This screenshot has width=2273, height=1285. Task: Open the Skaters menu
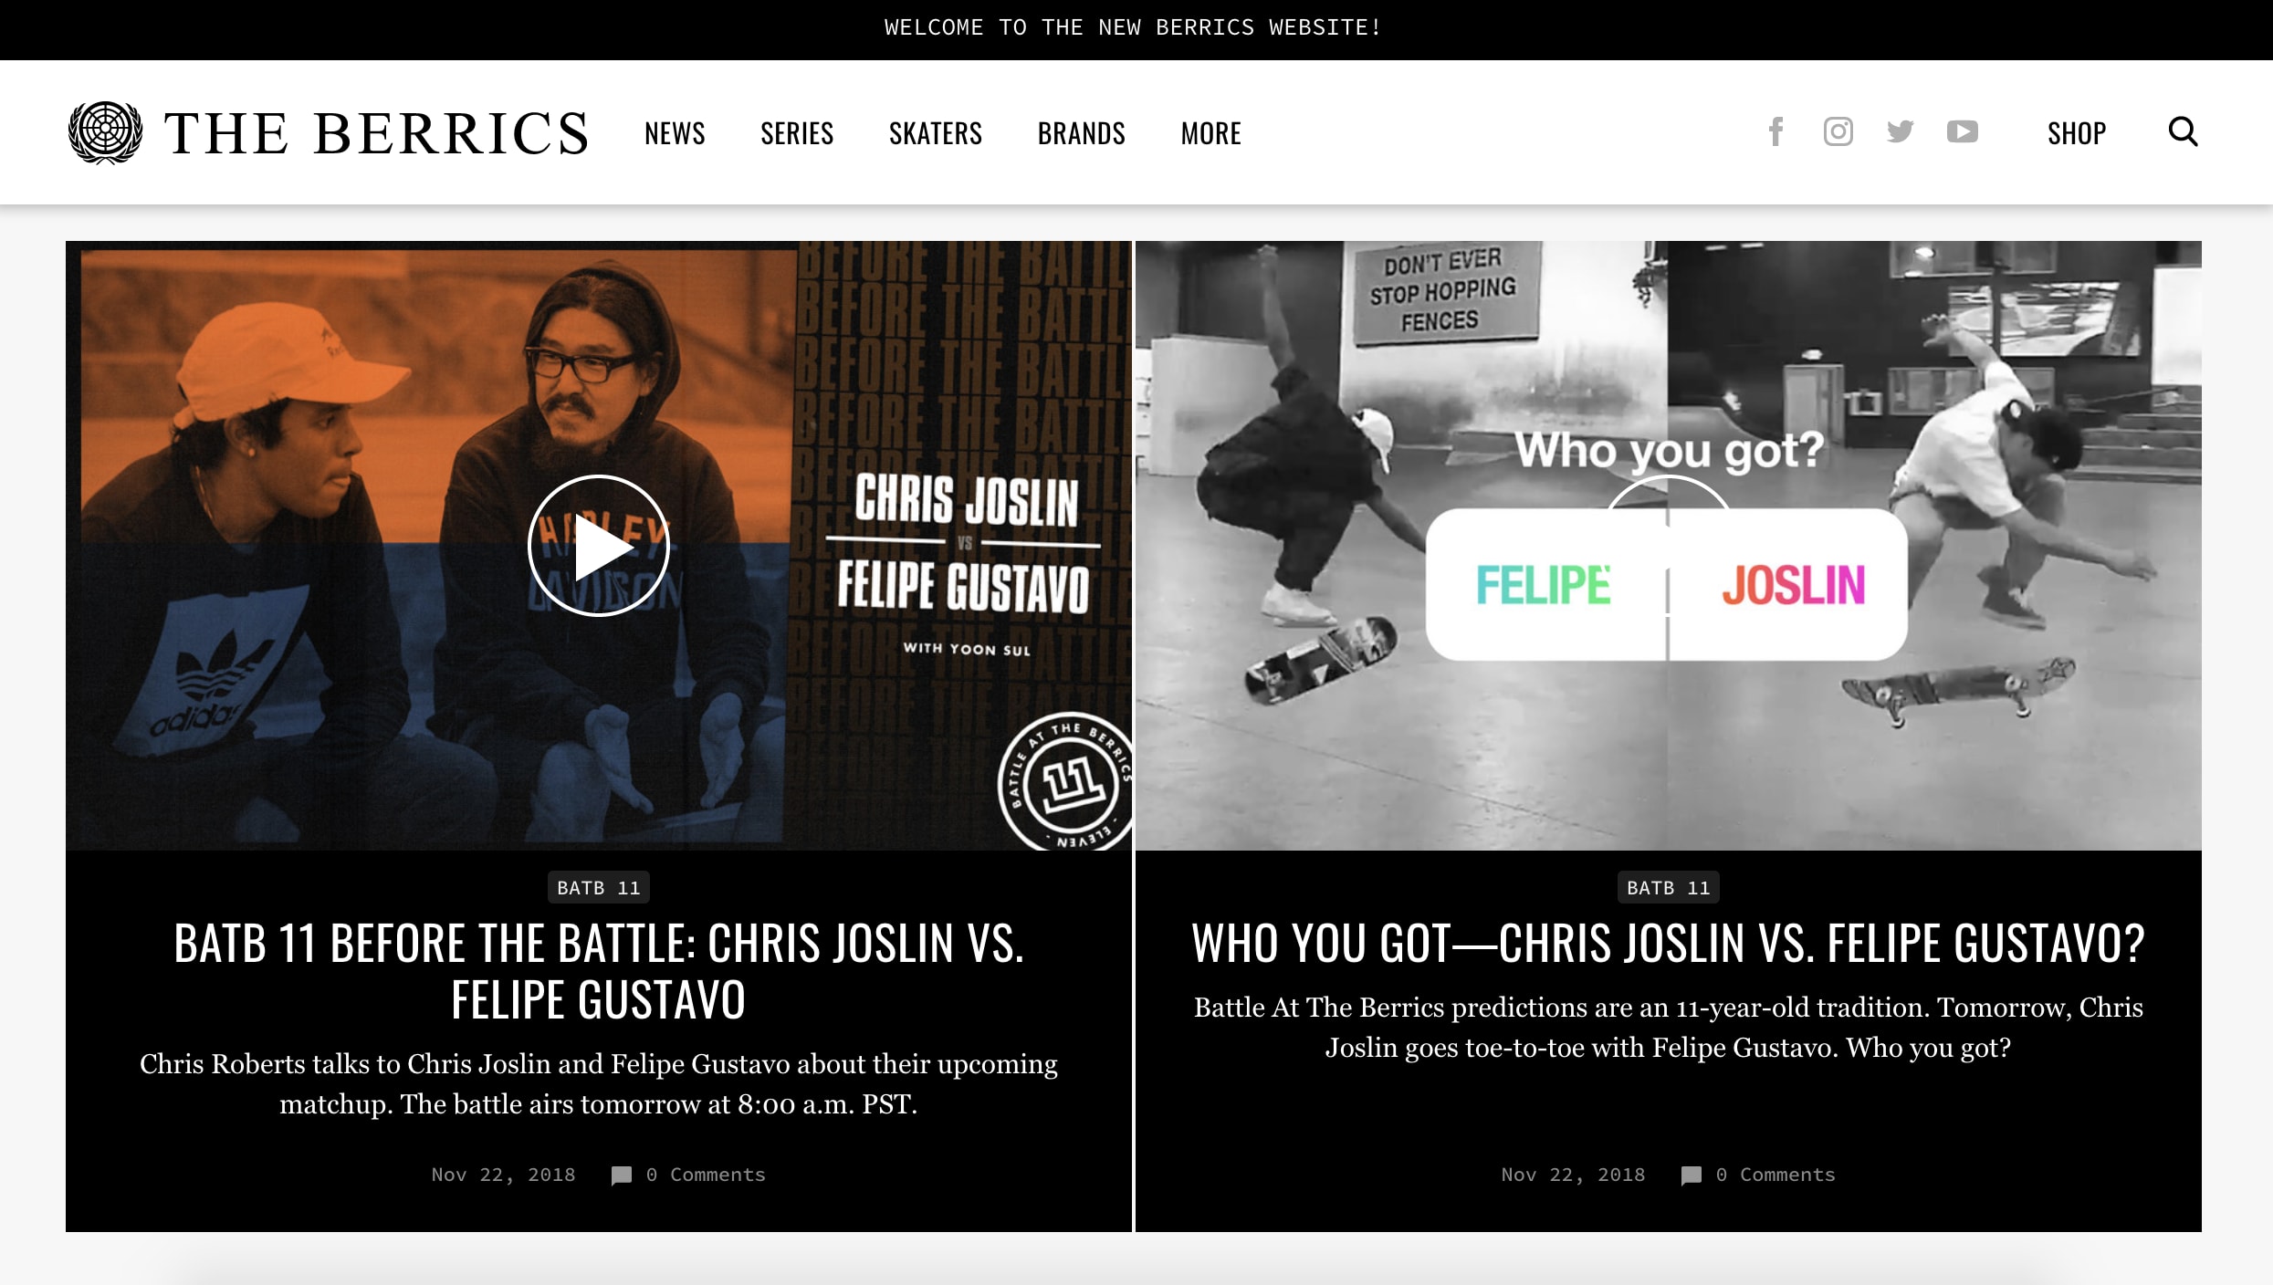[936, 133]
